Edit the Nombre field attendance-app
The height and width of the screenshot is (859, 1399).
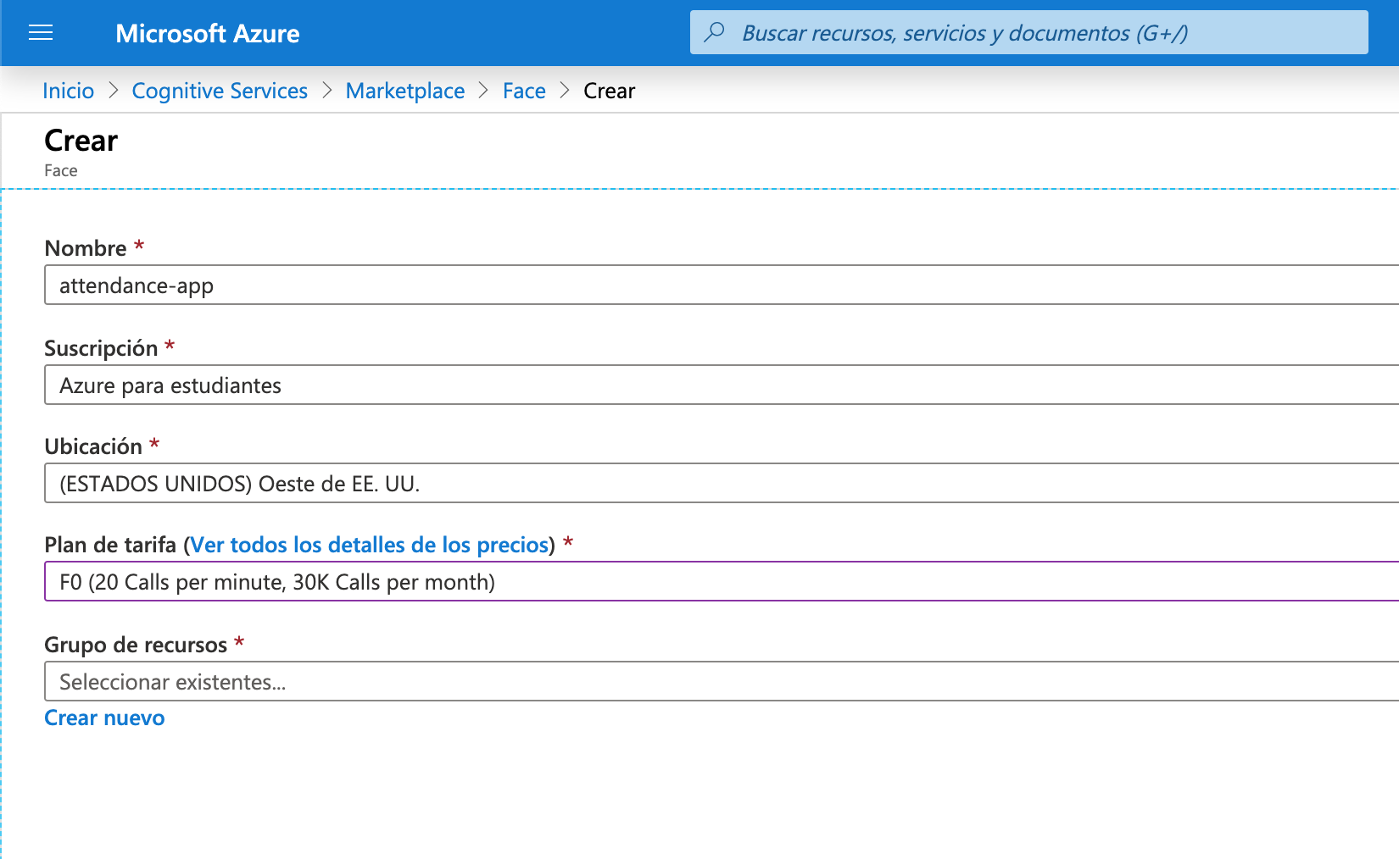point(722,285)
